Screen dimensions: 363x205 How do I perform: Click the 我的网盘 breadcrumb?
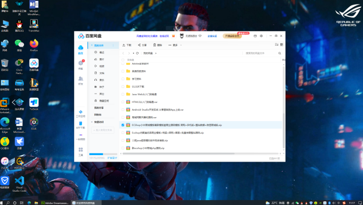pos(148,53)
